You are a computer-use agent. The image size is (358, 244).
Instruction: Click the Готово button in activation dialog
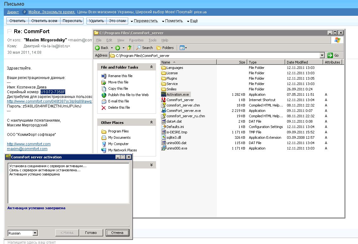point(91,233)
